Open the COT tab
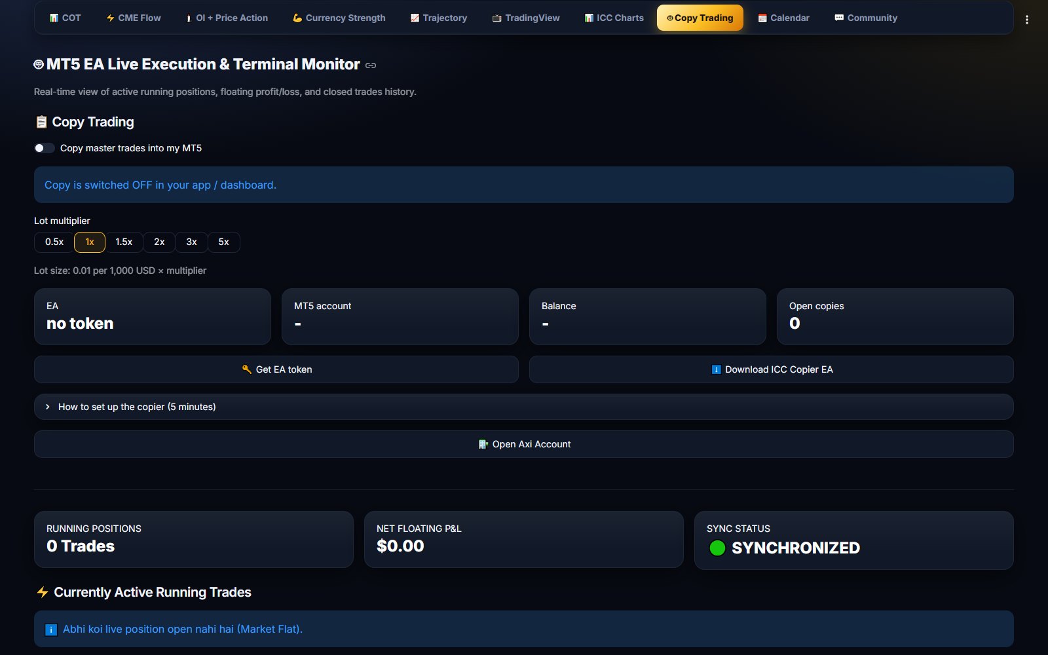This screenshot has width=1048, height=655. (x=65, y=18)
